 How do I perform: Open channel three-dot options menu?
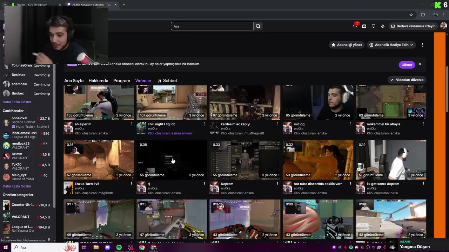(x=422, y=45)
